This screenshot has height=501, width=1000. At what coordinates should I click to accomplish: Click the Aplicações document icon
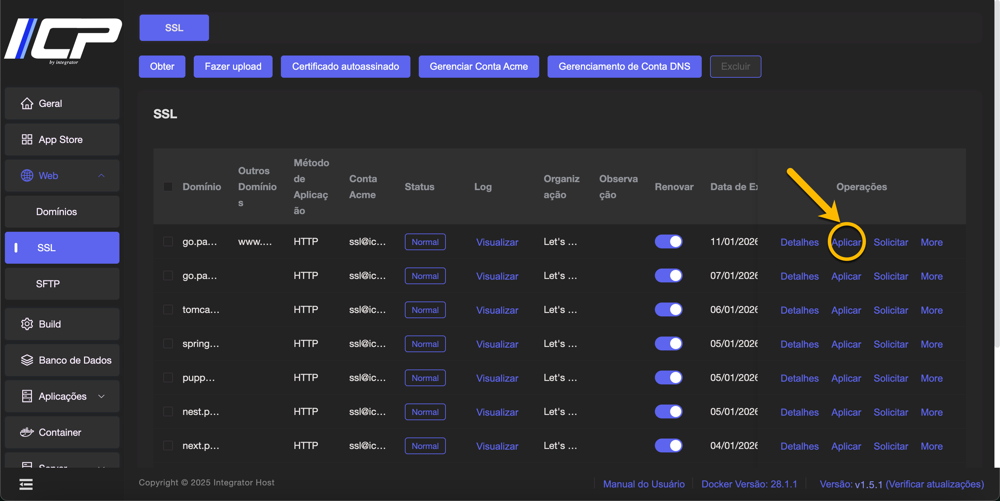[x=27, y=396]
